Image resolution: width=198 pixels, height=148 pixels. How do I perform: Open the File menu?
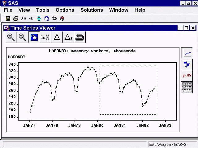[8, 10]
